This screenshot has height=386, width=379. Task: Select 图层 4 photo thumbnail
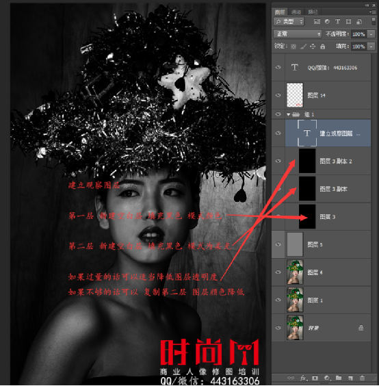point(295,272)
